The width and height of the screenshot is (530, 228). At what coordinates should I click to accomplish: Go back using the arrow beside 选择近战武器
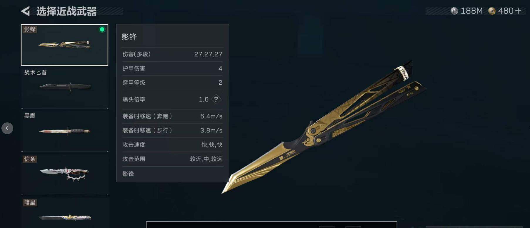26,11
